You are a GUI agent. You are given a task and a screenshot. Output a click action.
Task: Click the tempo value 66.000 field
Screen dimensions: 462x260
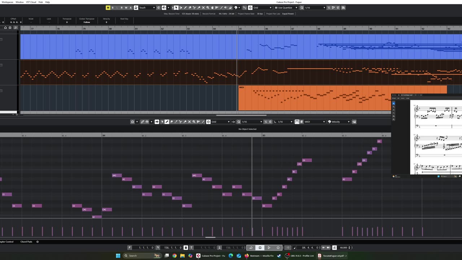(344, 248)
